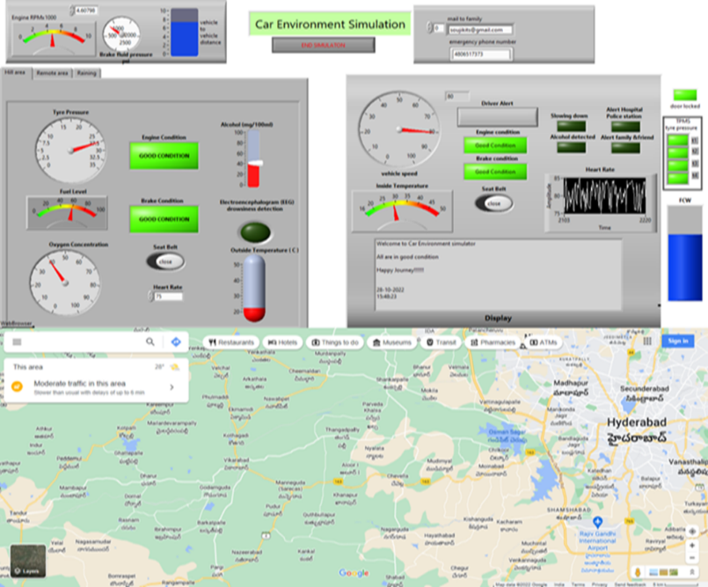Click the Inside Temperature gauge

pos(402,211)
